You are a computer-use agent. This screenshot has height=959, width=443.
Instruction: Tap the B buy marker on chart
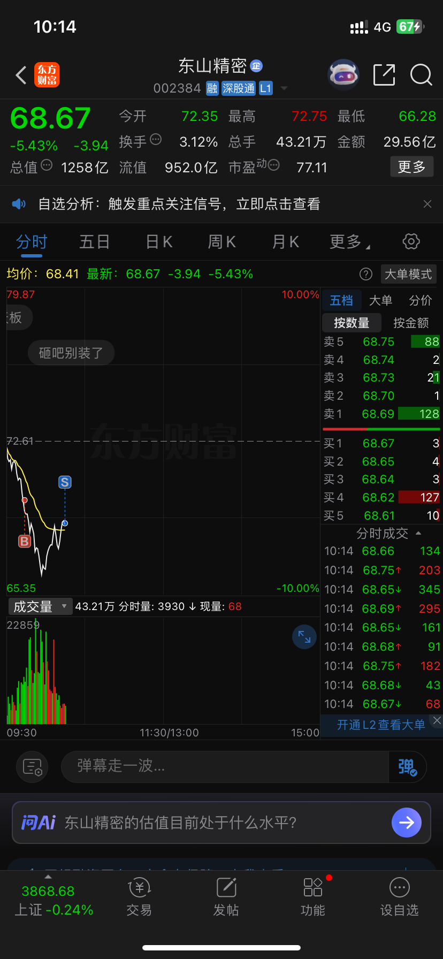[x=25, y=542]
